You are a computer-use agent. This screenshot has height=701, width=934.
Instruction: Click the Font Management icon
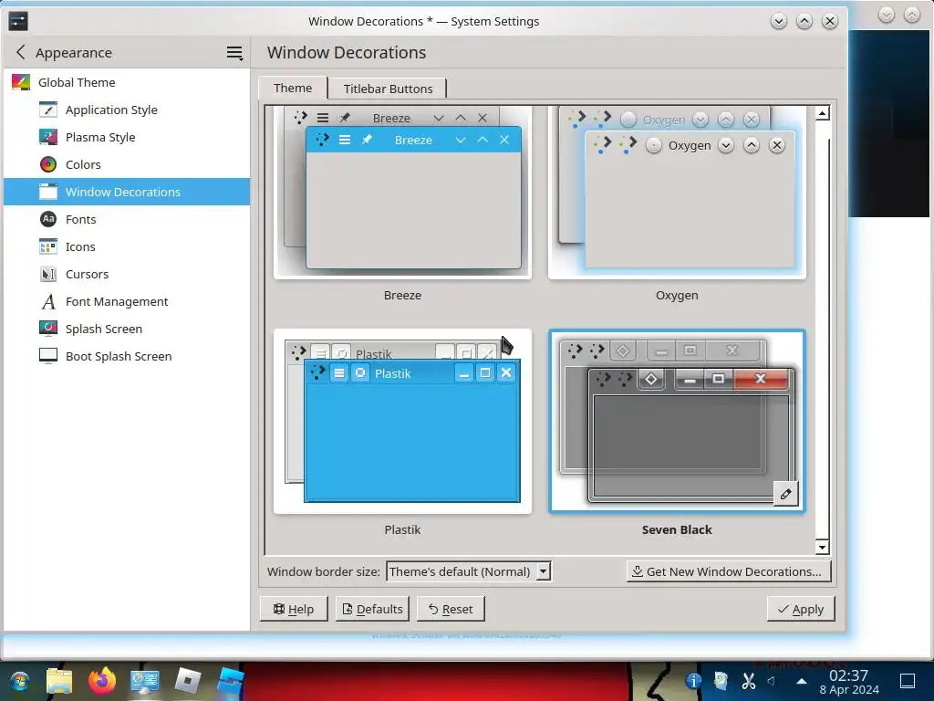(x=48, y=301)
